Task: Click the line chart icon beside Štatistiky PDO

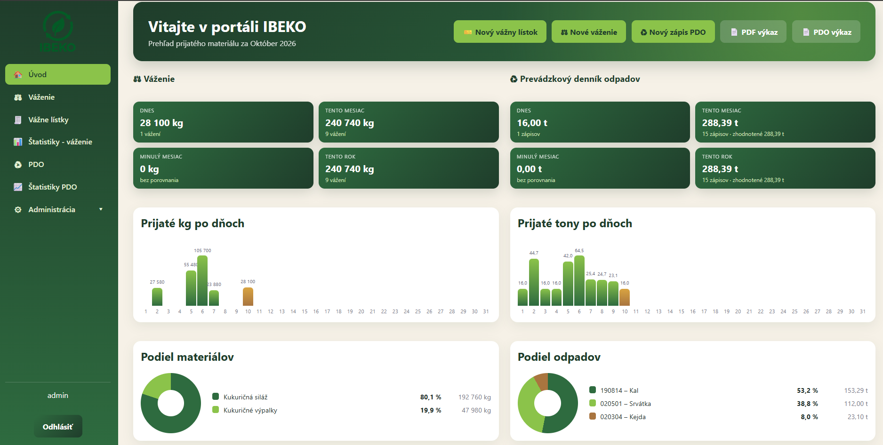Action: click(x=18, y=187)
